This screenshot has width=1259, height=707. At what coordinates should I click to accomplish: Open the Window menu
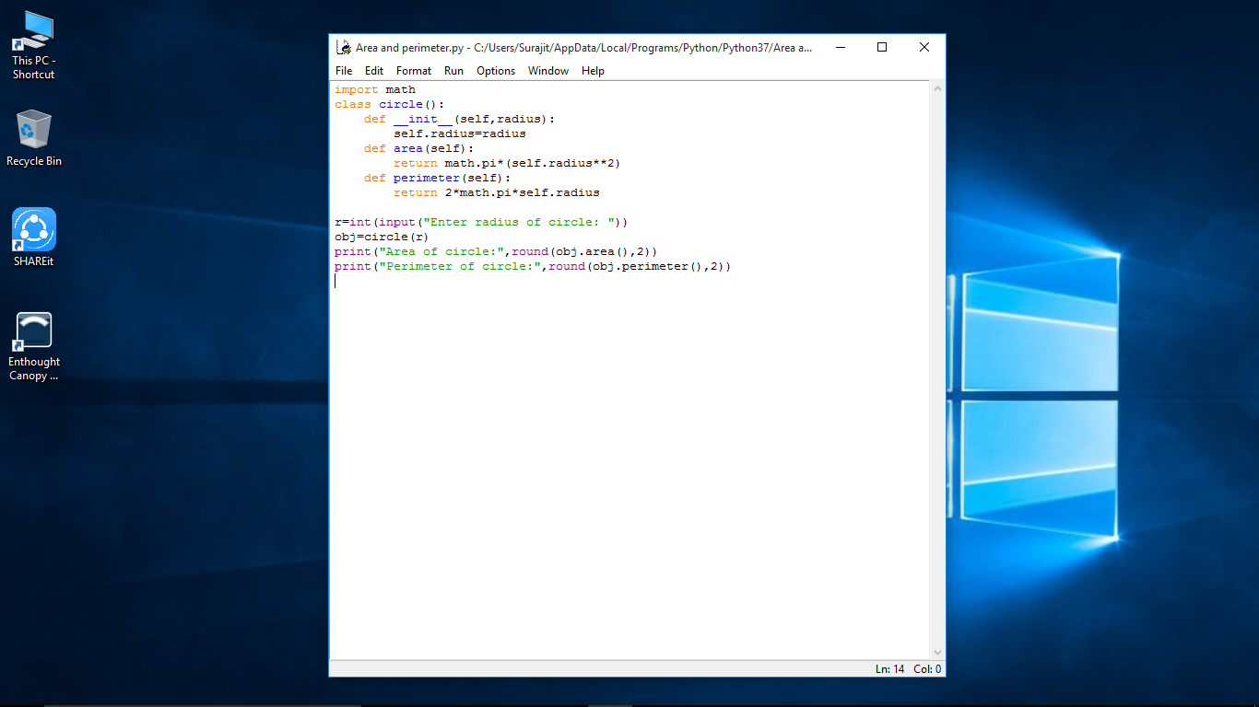click(547, 71)
